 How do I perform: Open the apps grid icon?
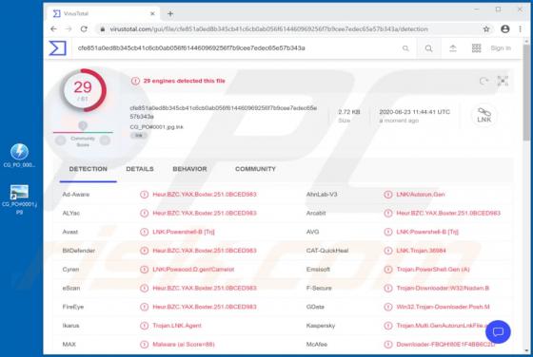[476, 48]
